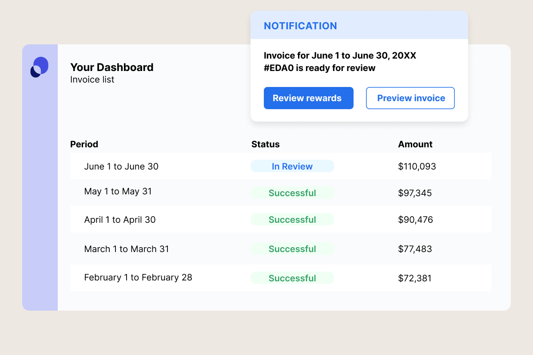Click the In Review status badge
The width and height of the screenshot is (533, 355).
pyautogui.click(x=292, y=166)
